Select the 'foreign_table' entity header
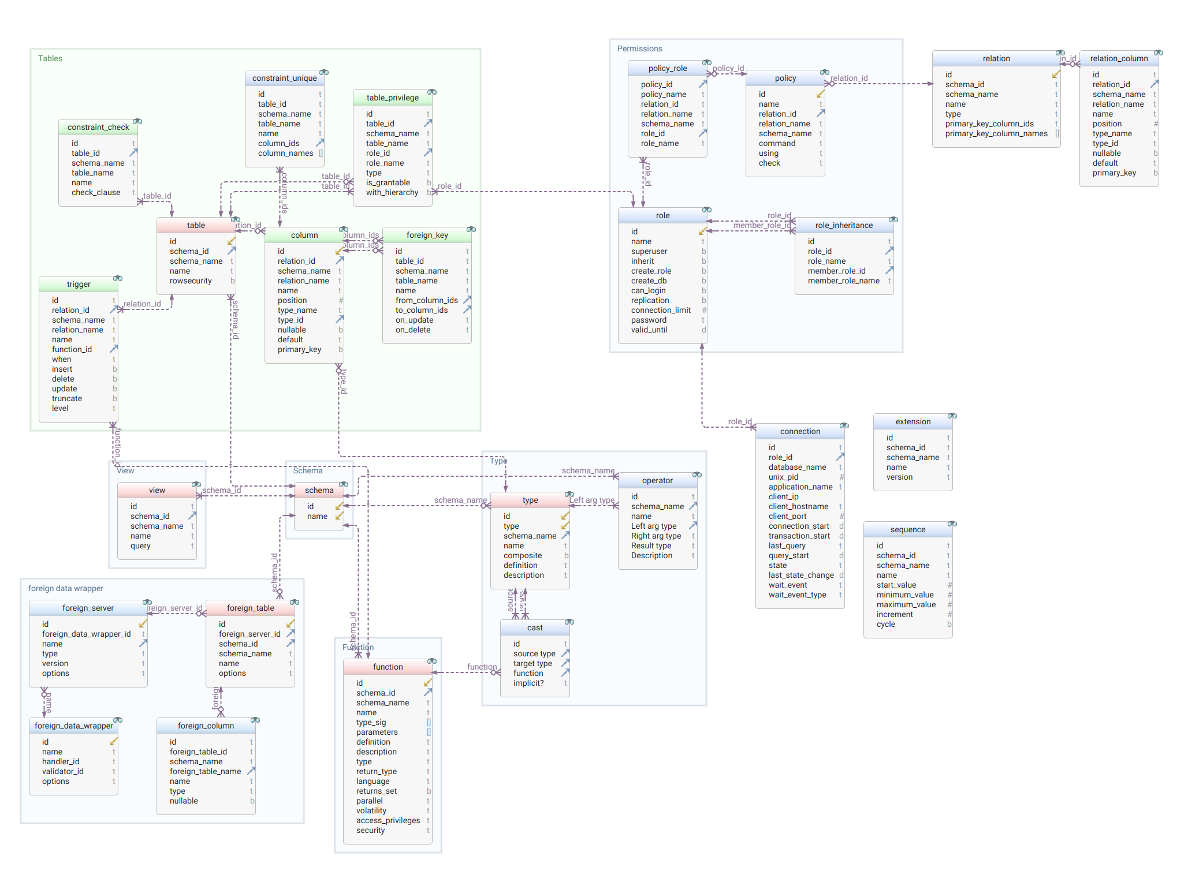Screen dimensions: 1188x893 coord(251,608)
